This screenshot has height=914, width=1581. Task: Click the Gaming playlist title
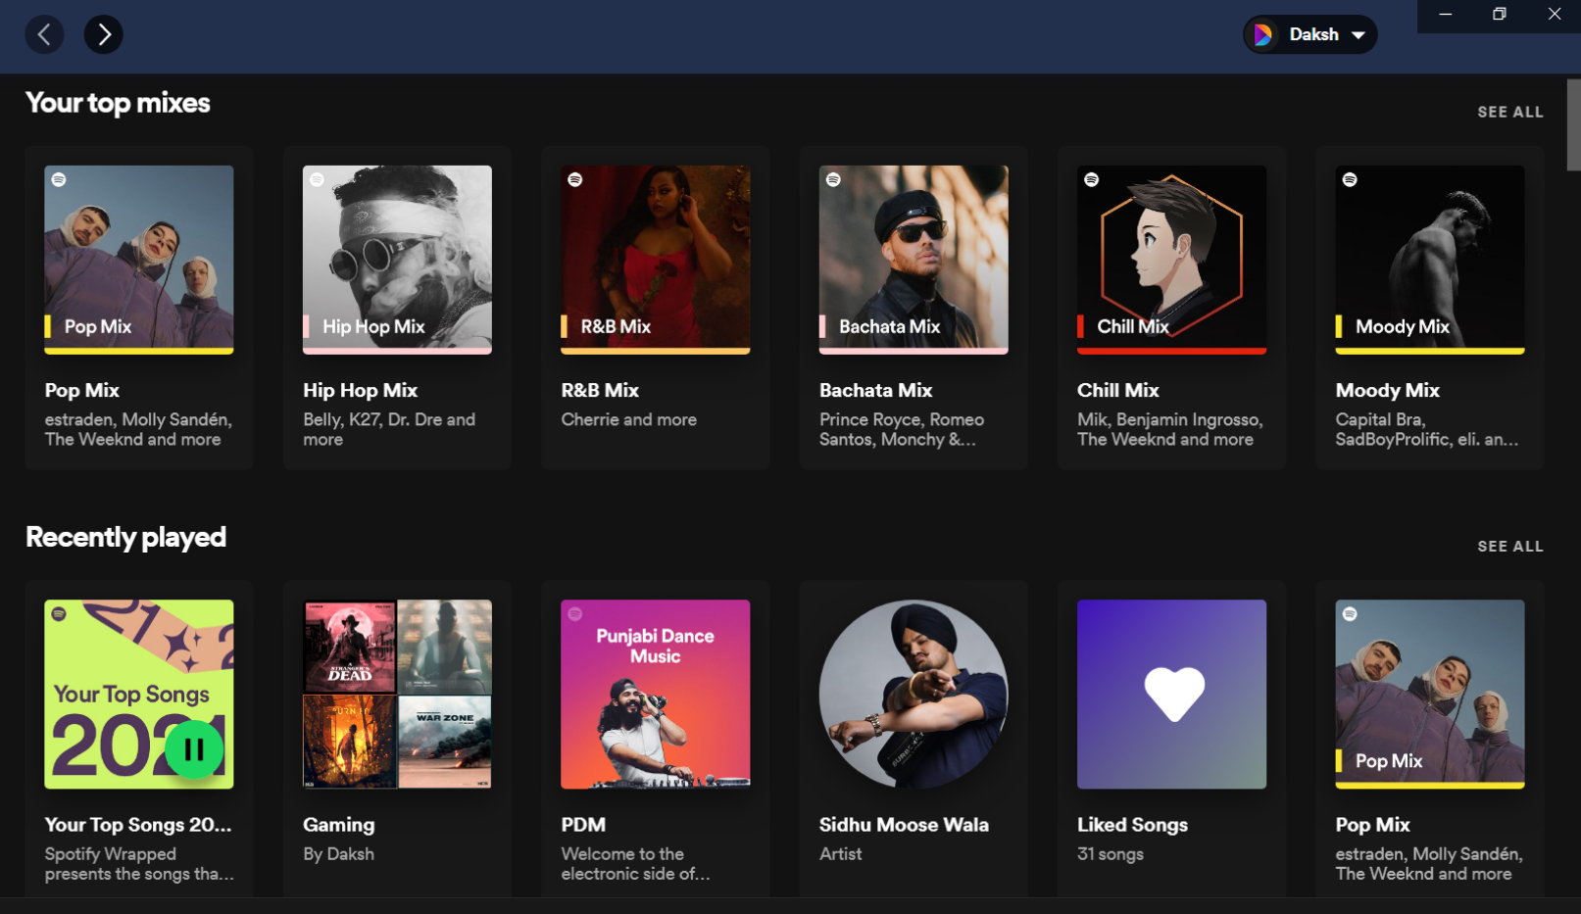pos(338,825)
